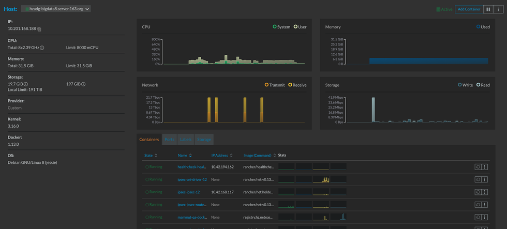Open the mammut-qa-dock... container link
The image size is (507, 229).
pos(192,218)
